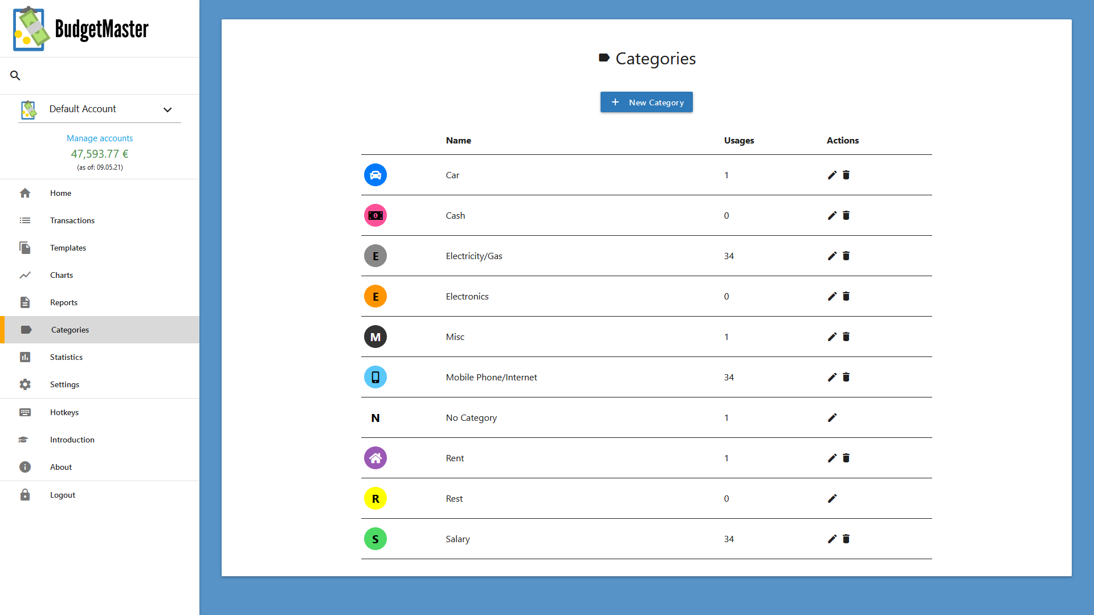Edit the Cash category
The width and height of the screenshot is (1094, 615).
(832, 215)
